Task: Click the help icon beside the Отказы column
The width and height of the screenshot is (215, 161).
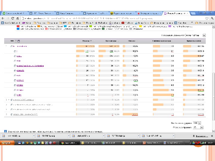Action: (x=137, y=41)
